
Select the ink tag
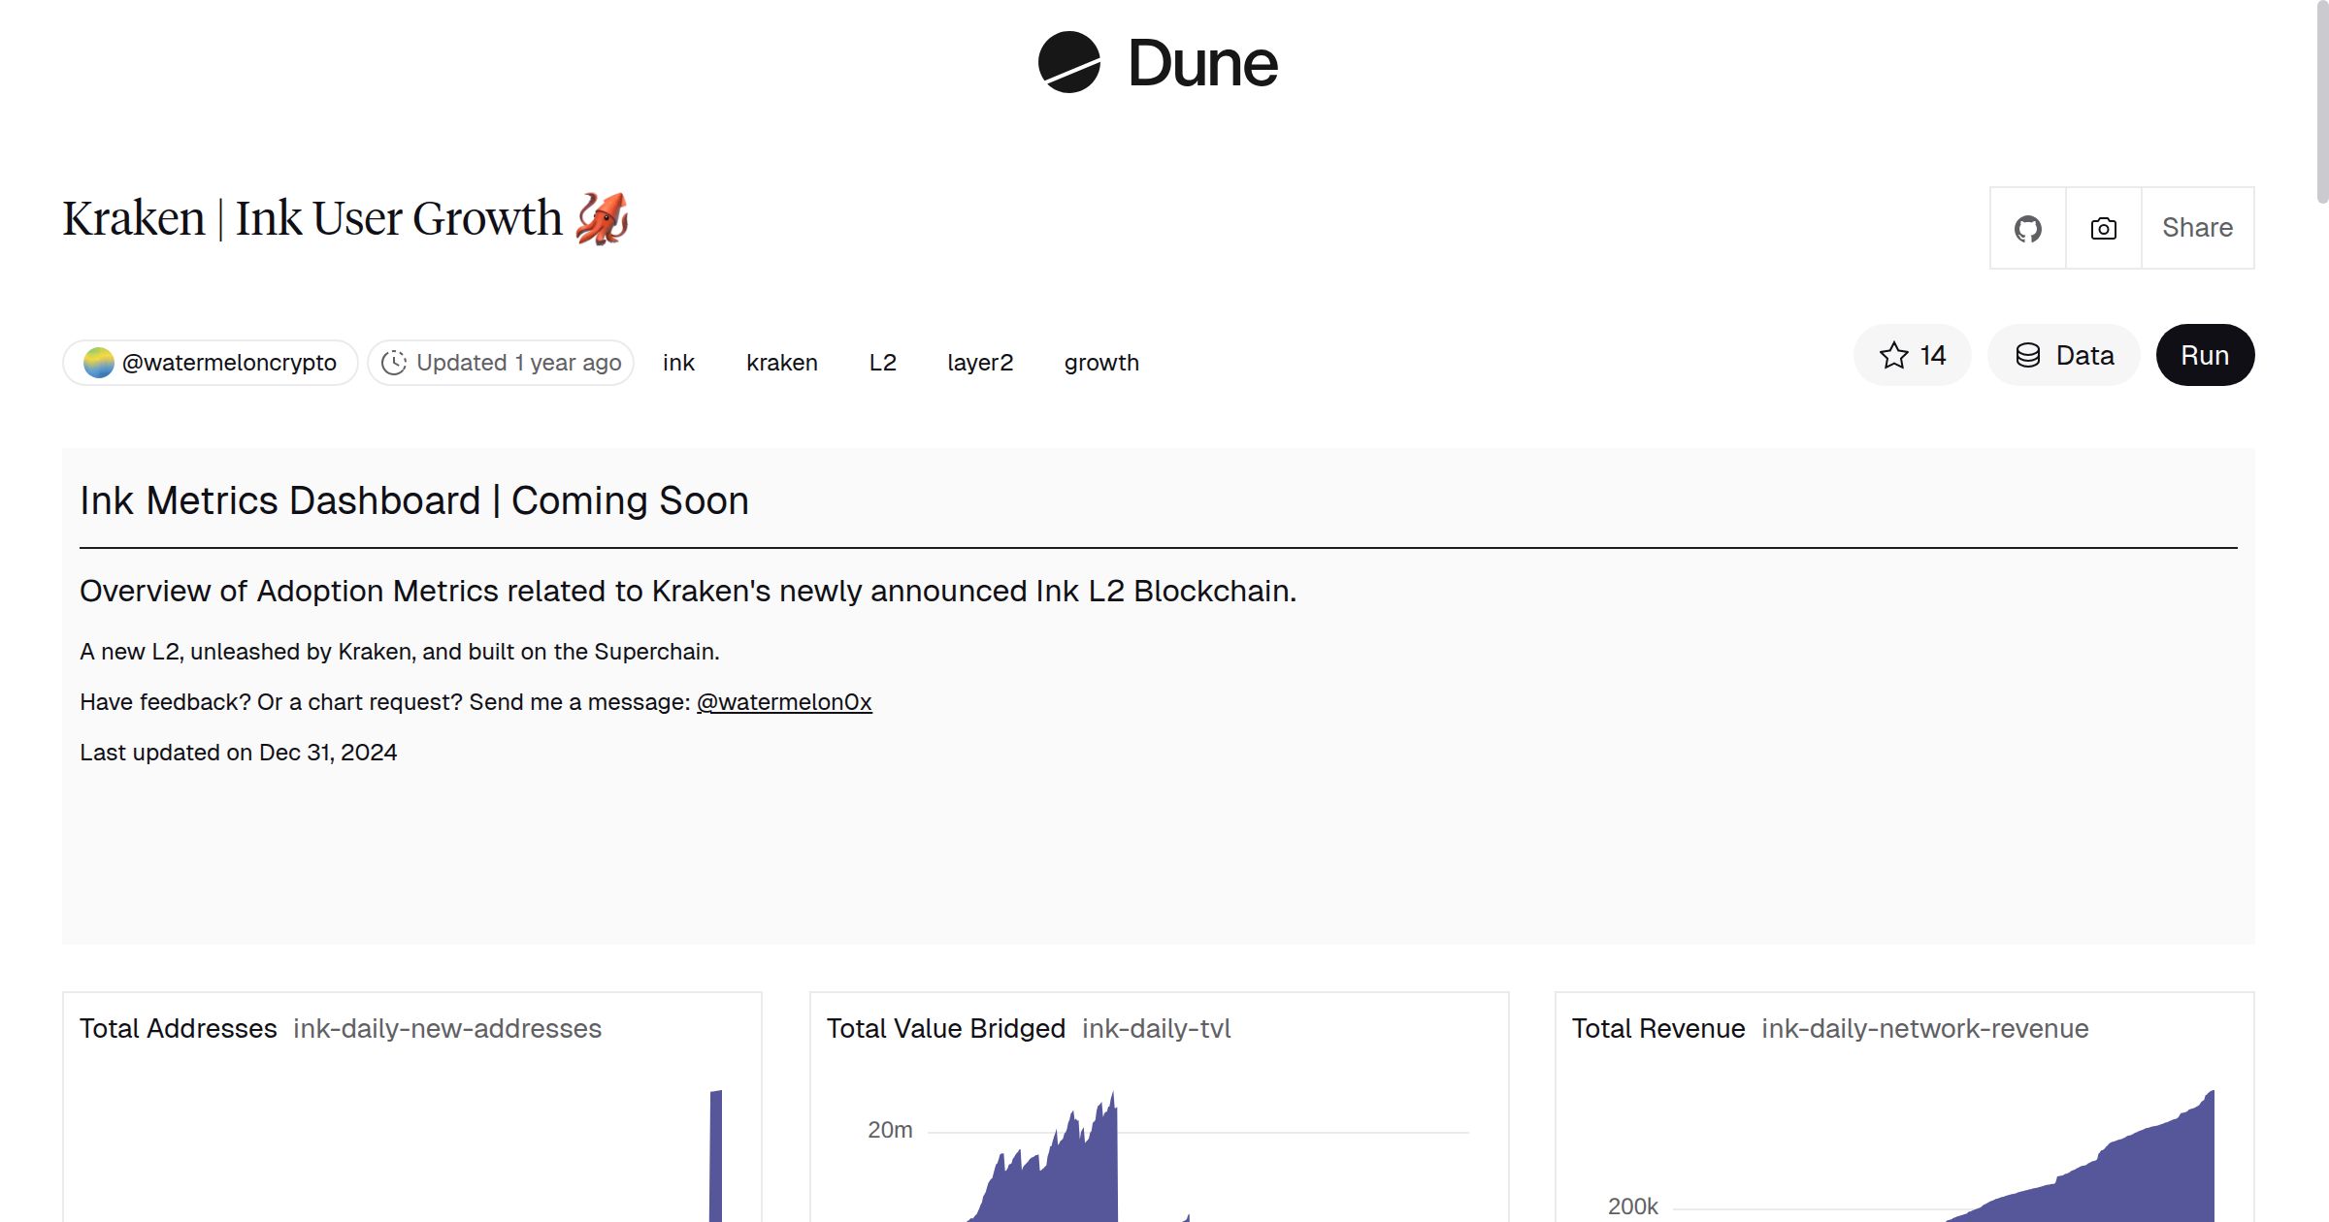(678, 363)
